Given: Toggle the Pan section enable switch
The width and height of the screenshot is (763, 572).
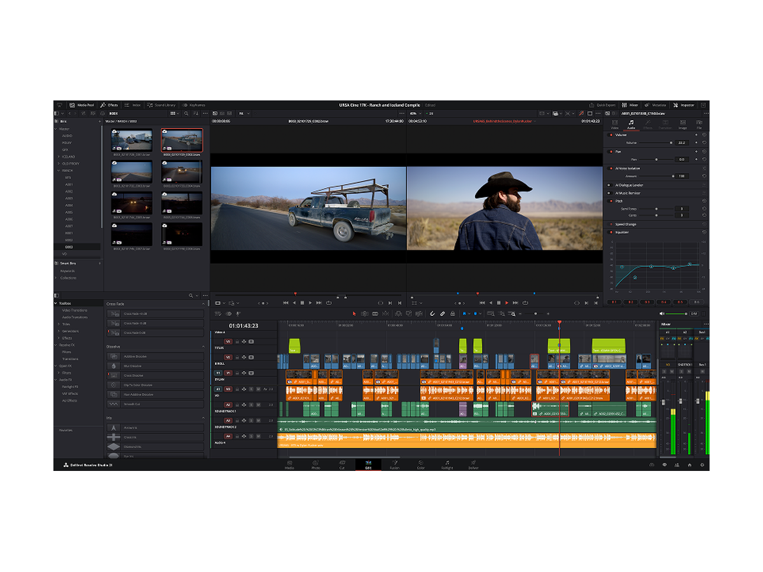Looking at the screenshot, I should [x=610, y=151].
